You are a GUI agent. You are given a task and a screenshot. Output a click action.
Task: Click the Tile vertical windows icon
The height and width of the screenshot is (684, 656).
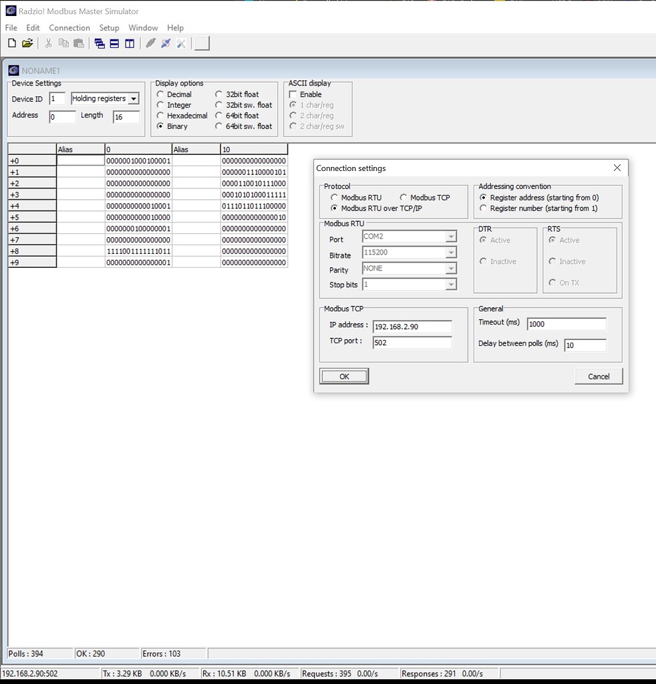coord(130,43)
